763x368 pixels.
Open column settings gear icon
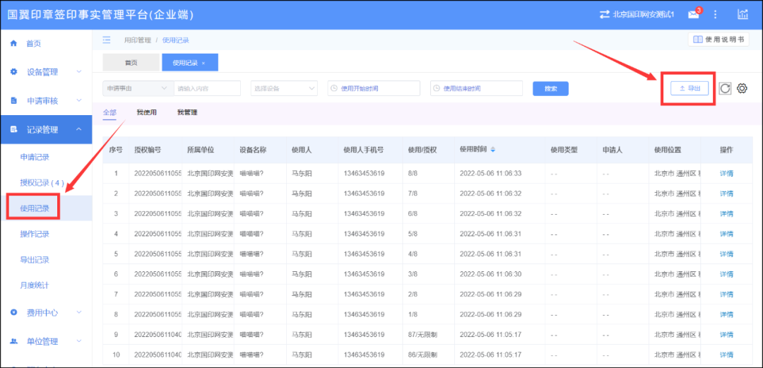click(742, 88)
